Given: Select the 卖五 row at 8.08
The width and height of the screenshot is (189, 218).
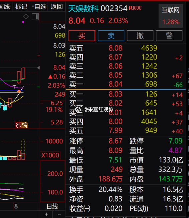Looking at the screenshot, I should point(126,48).
